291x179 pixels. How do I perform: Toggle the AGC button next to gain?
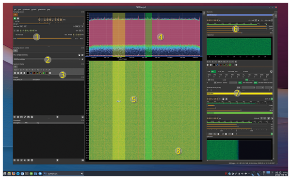coord(81,39)
